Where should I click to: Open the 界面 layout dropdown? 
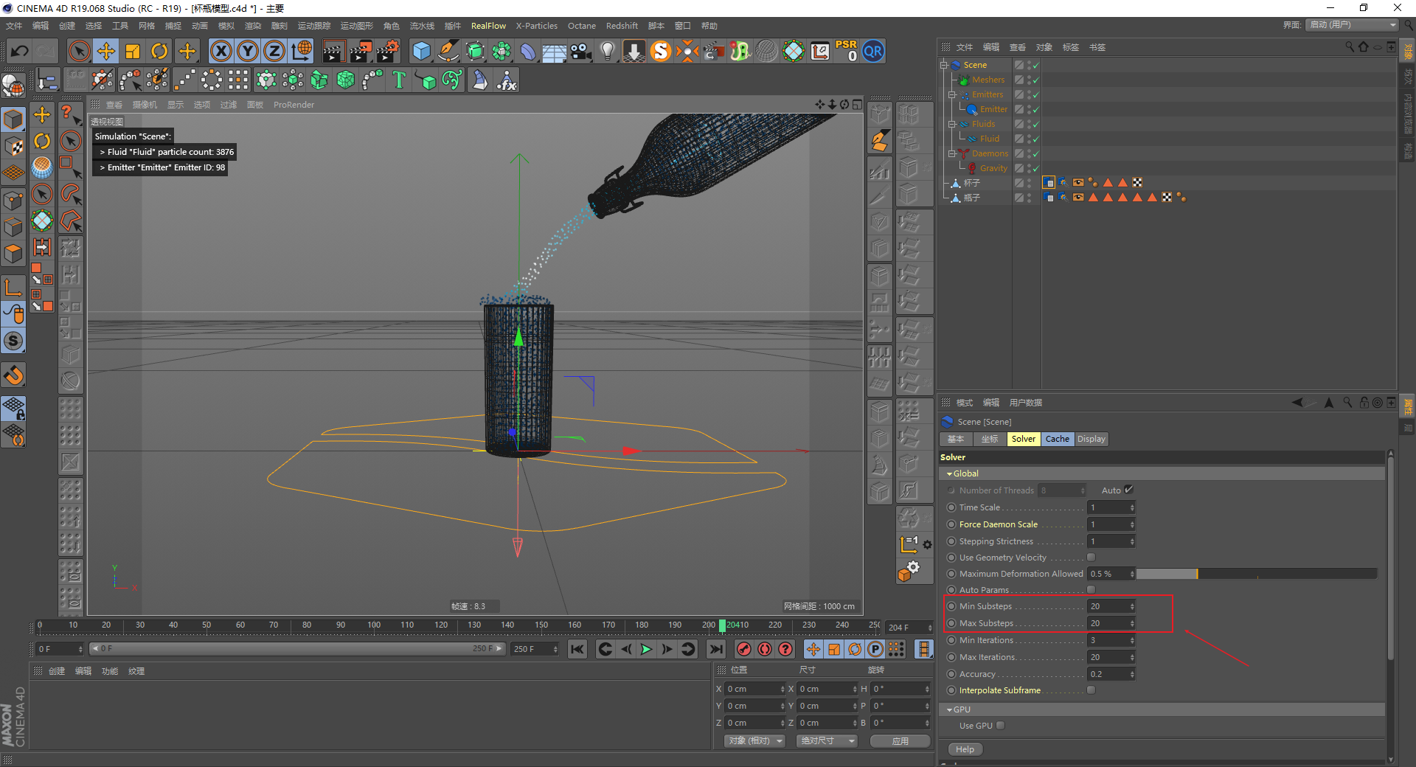1353,25
